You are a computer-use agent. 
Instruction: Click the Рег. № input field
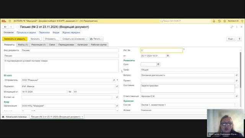(162, 50)
